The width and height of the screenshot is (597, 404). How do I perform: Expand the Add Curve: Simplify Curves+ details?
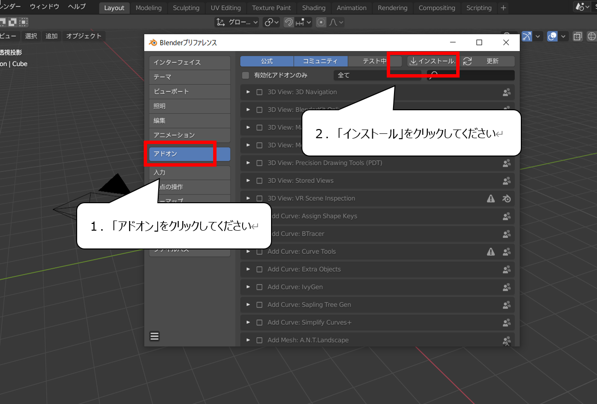248,323
